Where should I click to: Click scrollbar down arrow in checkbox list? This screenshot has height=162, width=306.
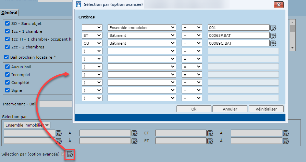[x=292, y=48]
